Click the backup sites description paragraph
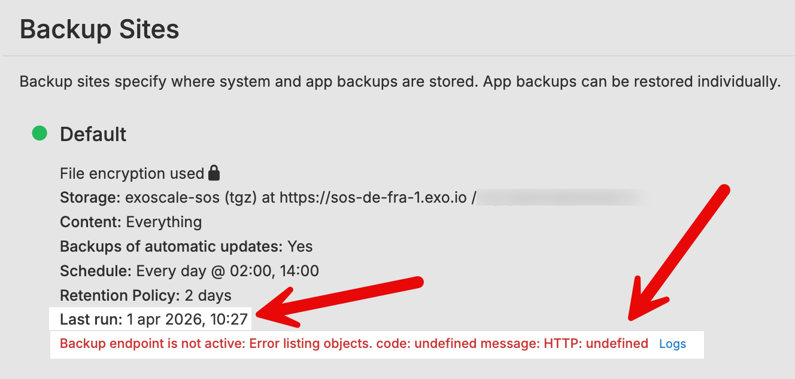The height and width of the screenshot is (379, 795). pos(400,81)
